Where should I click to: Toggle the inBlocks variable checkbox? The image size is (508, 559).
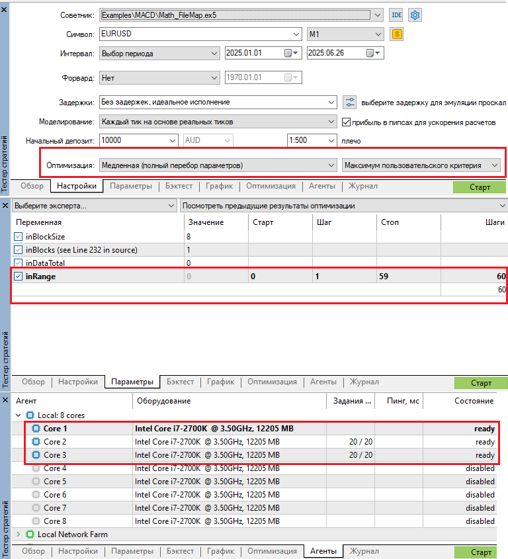click(18, 249)
